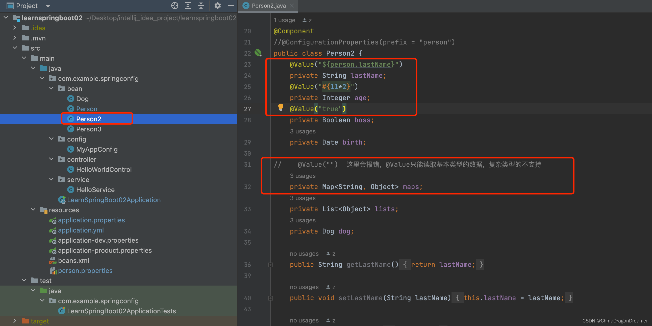Expand the target folder
652x326 pixels.
[x=15, y=321]
